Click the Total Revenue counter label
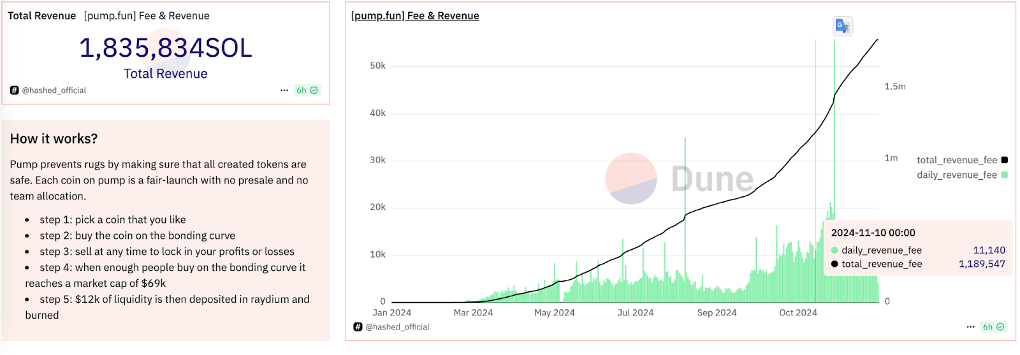 pos(166,73)
